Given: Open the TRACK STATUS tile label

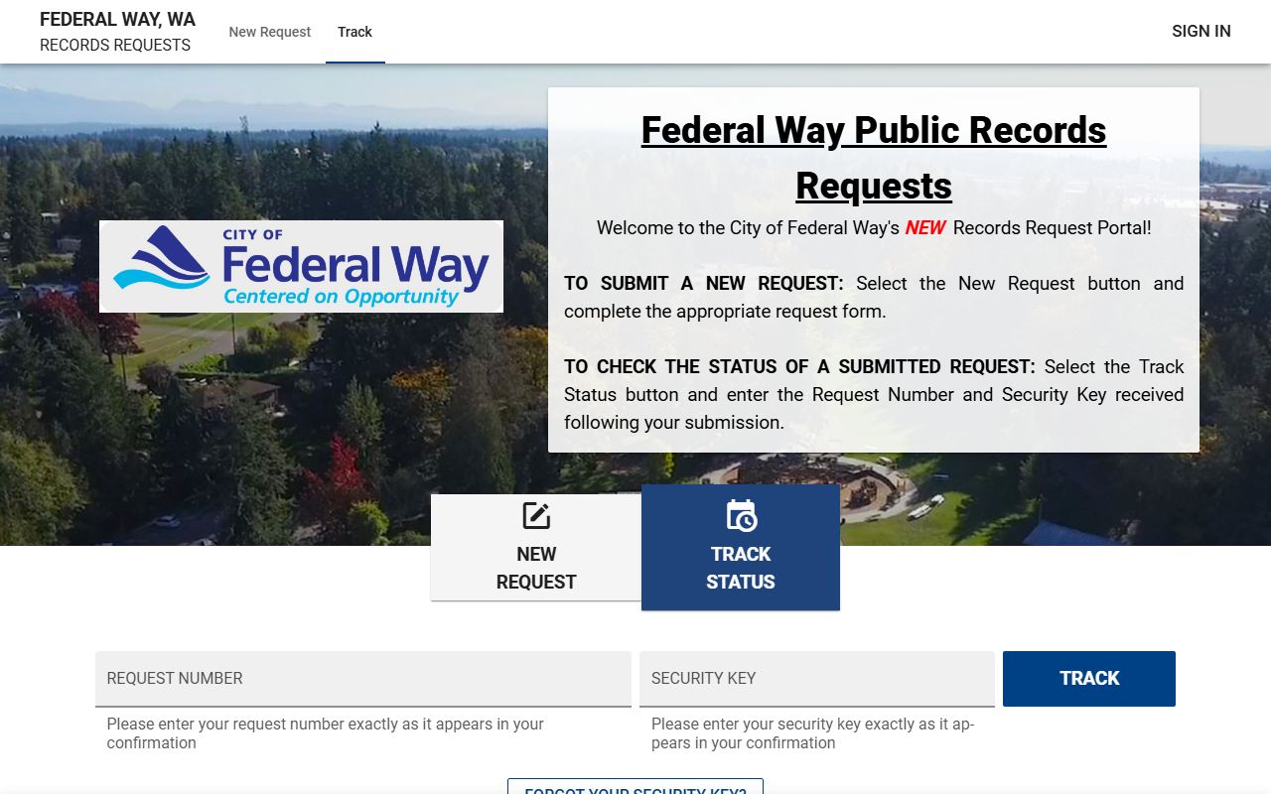Looking at the screenshot, I should (741, 568).
